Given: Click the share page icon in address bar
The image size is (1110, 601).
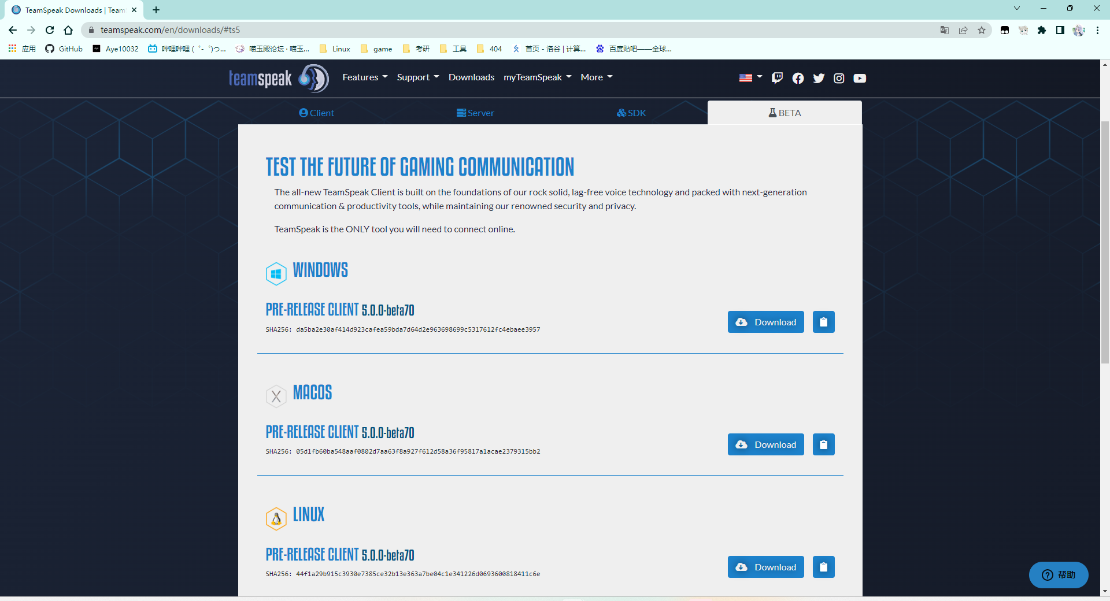Looking at the screenshot, I should click(x=963, y=30).
